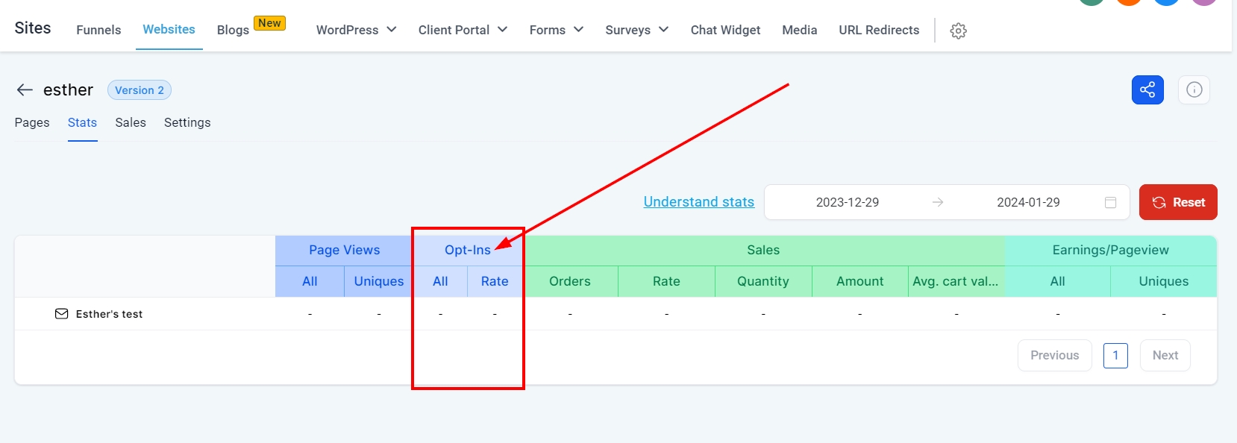
Task: Open the Forms dropdown menu
Action: click(556, 30)
